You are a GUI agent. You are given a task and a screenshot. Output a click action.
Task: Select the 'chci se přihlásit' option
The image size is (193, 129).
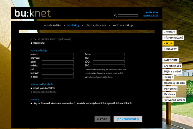pos(51,39)
